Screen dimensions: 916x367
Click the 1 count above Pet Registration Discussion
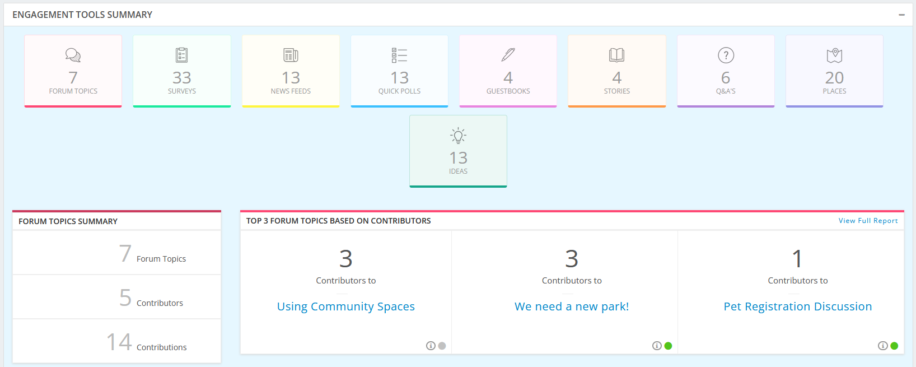797,258
